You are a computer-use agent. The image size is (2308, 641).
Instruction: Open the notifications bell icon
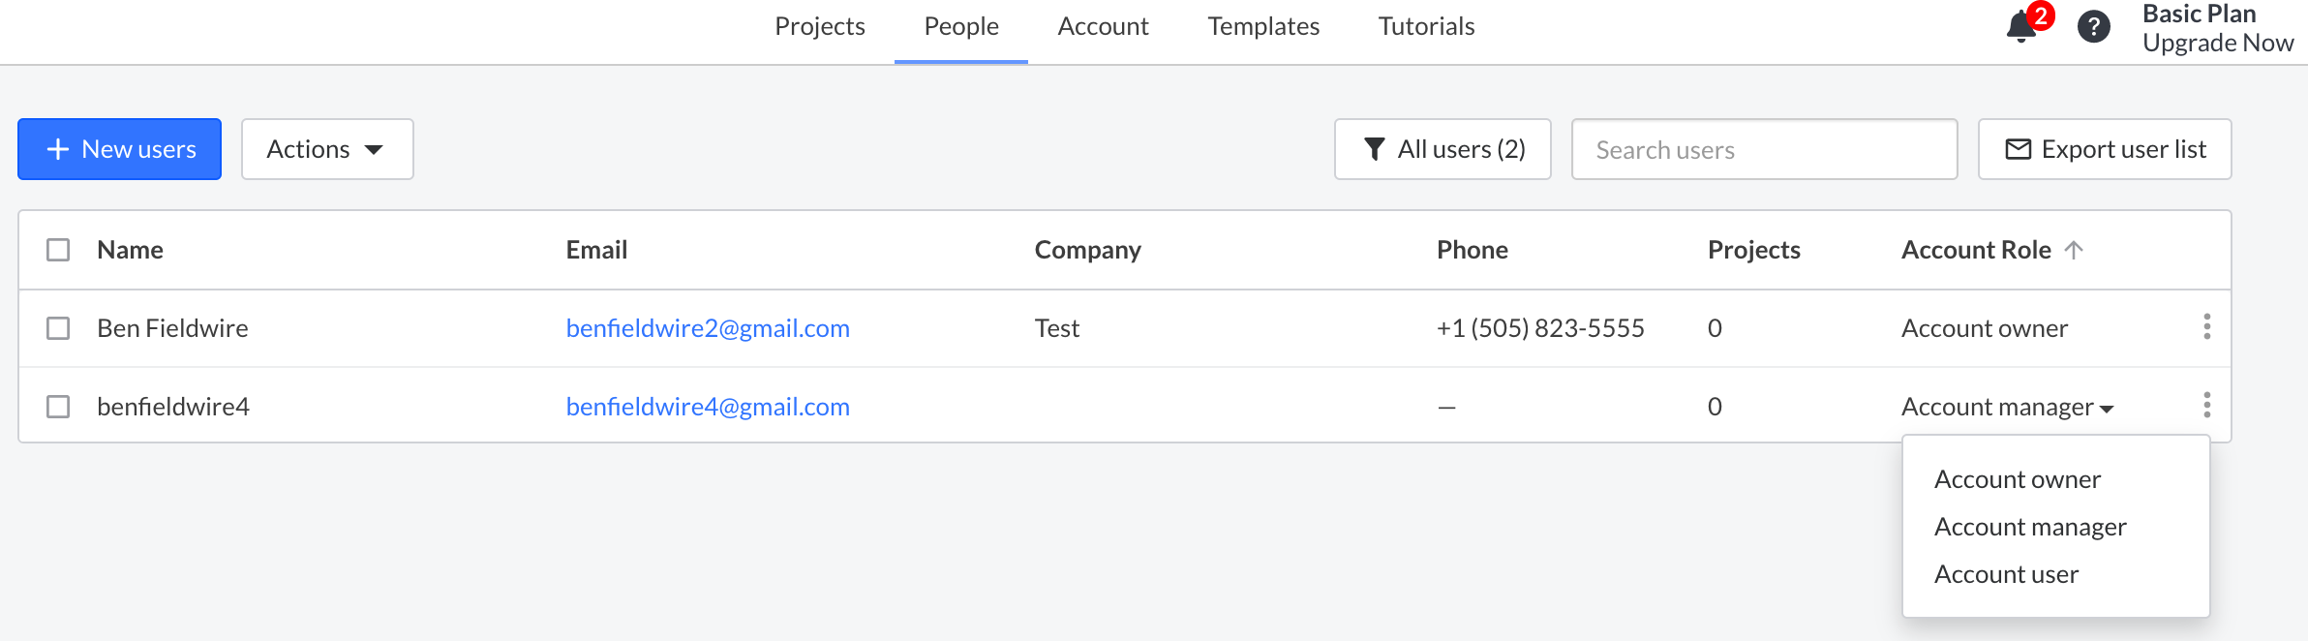(x=2021, y=27)
